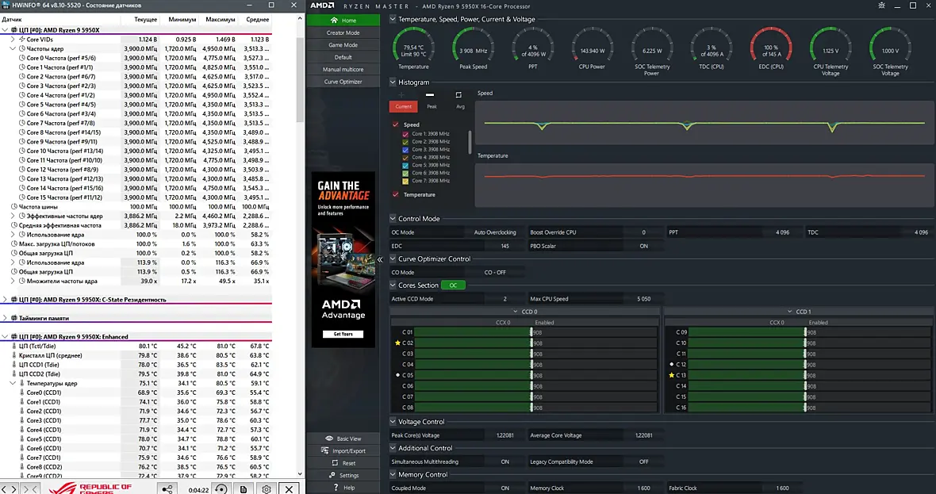936x494 pixels.
Task: Reset sensor timer with the clock icon
Action: [x=221, y=488]
